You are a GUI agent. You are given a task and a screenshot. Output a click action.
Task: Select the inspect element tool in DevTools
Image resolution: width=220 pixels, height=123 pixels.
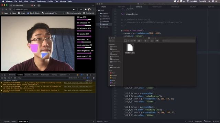(2, 75)
